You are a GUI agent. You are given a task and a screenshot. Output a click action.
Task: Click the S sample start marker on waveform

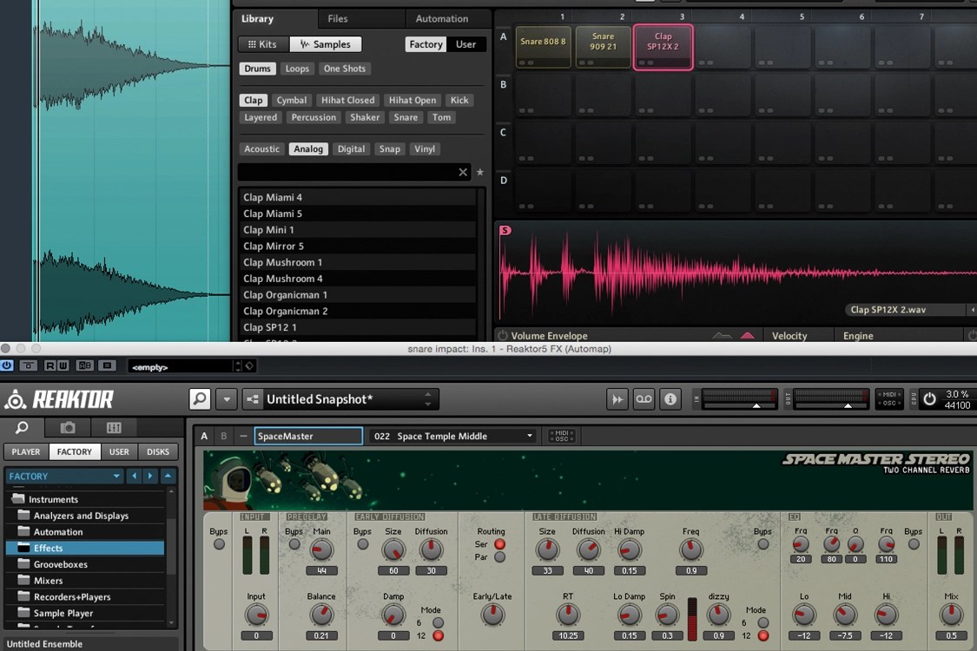(505, 231)
